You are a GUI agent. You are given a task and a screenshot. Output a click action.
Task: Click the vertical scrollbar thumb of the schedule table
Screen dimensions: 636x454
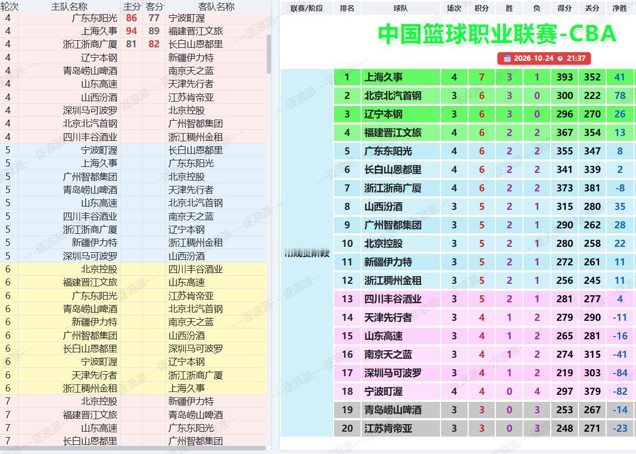(x=268, y=54)
